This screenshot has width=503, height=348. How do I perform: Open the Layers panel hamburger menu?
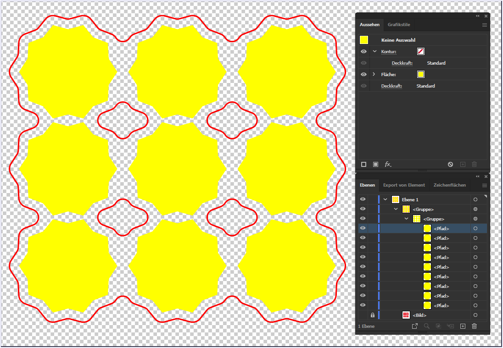484,185
